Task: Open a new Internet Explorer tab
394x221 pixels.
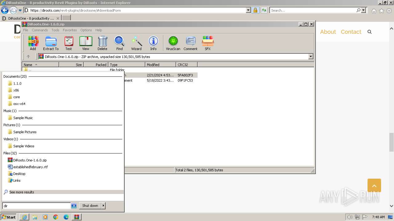Action: (x=66, y=18)
